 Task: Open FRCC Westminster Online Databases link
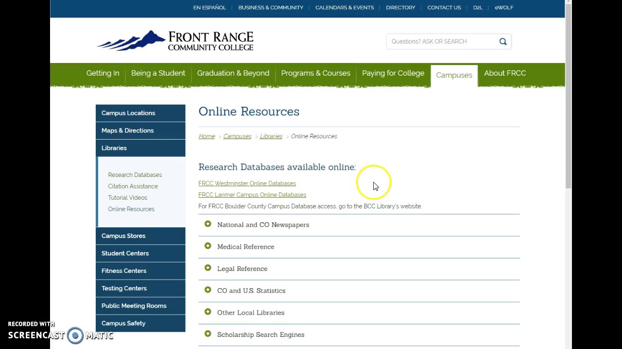(x=247, y=184)
